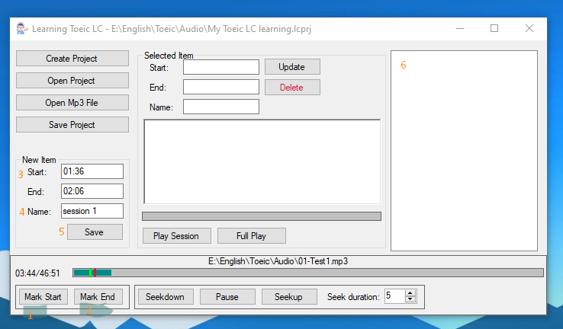Seekdown the audio playback
The image size is (563, 329).
click(166, 297)
